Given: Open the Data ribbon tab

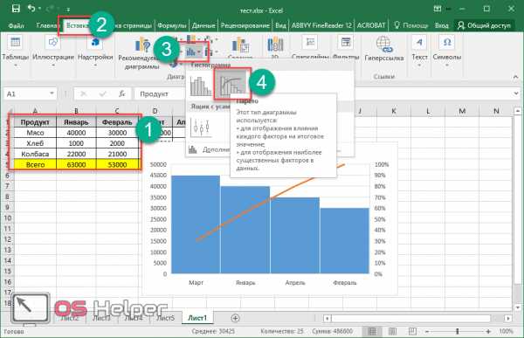Looking at the screenshot, I should pyautogui.click(x=203, y=25).
